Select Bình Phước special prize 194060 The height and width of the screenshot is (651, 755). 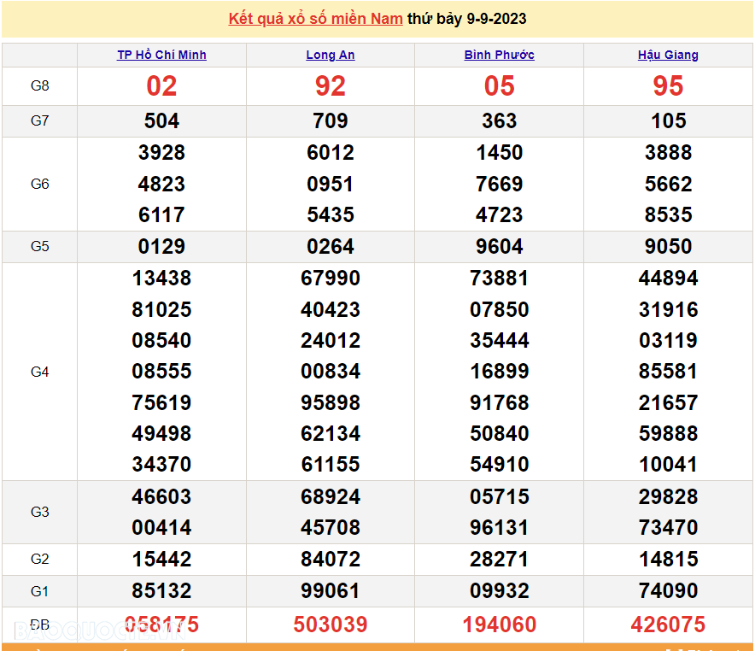coord(499,625)
